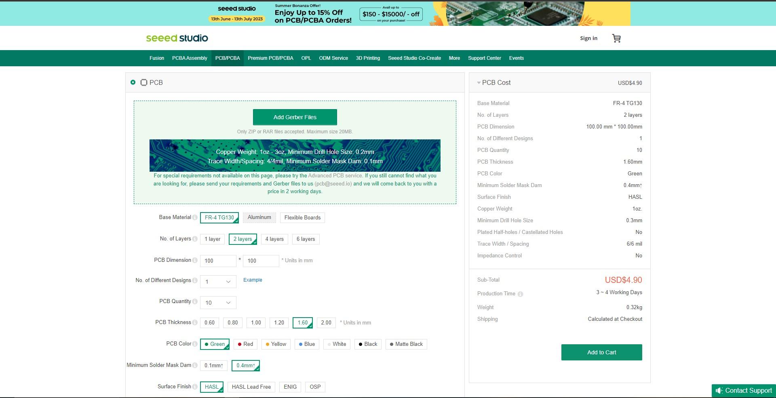Select ENIG surface finish

coord(290,387)
